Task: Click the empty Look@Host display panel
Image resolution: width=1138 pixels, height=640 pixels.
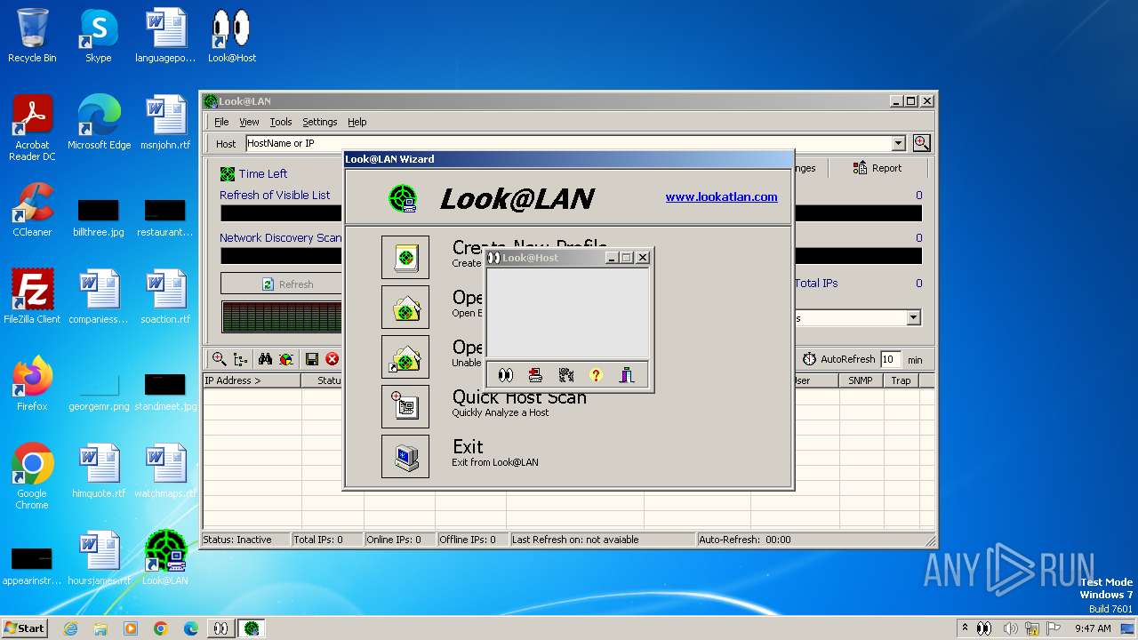Action: [x=567, y=314]
